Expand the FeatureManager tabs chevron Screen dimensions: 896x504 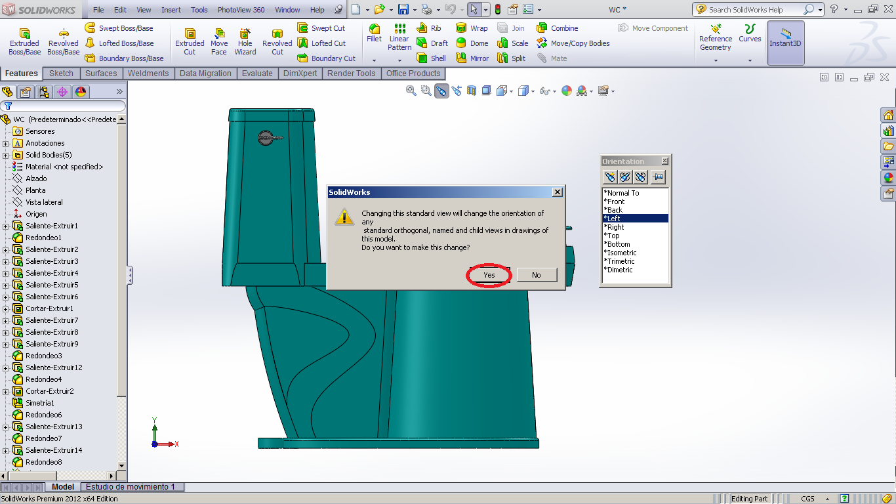[x=119, y=92]
